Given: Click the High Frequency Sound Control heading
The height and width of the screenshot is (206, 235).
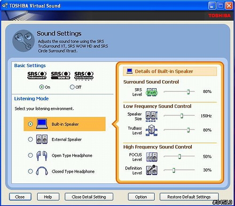Looking at the screenshot, I should click(157, 147).
